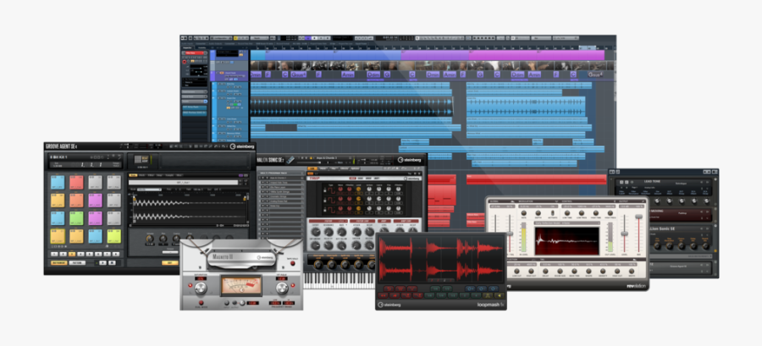Hit the top-left blue Groove Agent pad
Image resolution: width=762 pixels, height=346 pixels.
58,182
